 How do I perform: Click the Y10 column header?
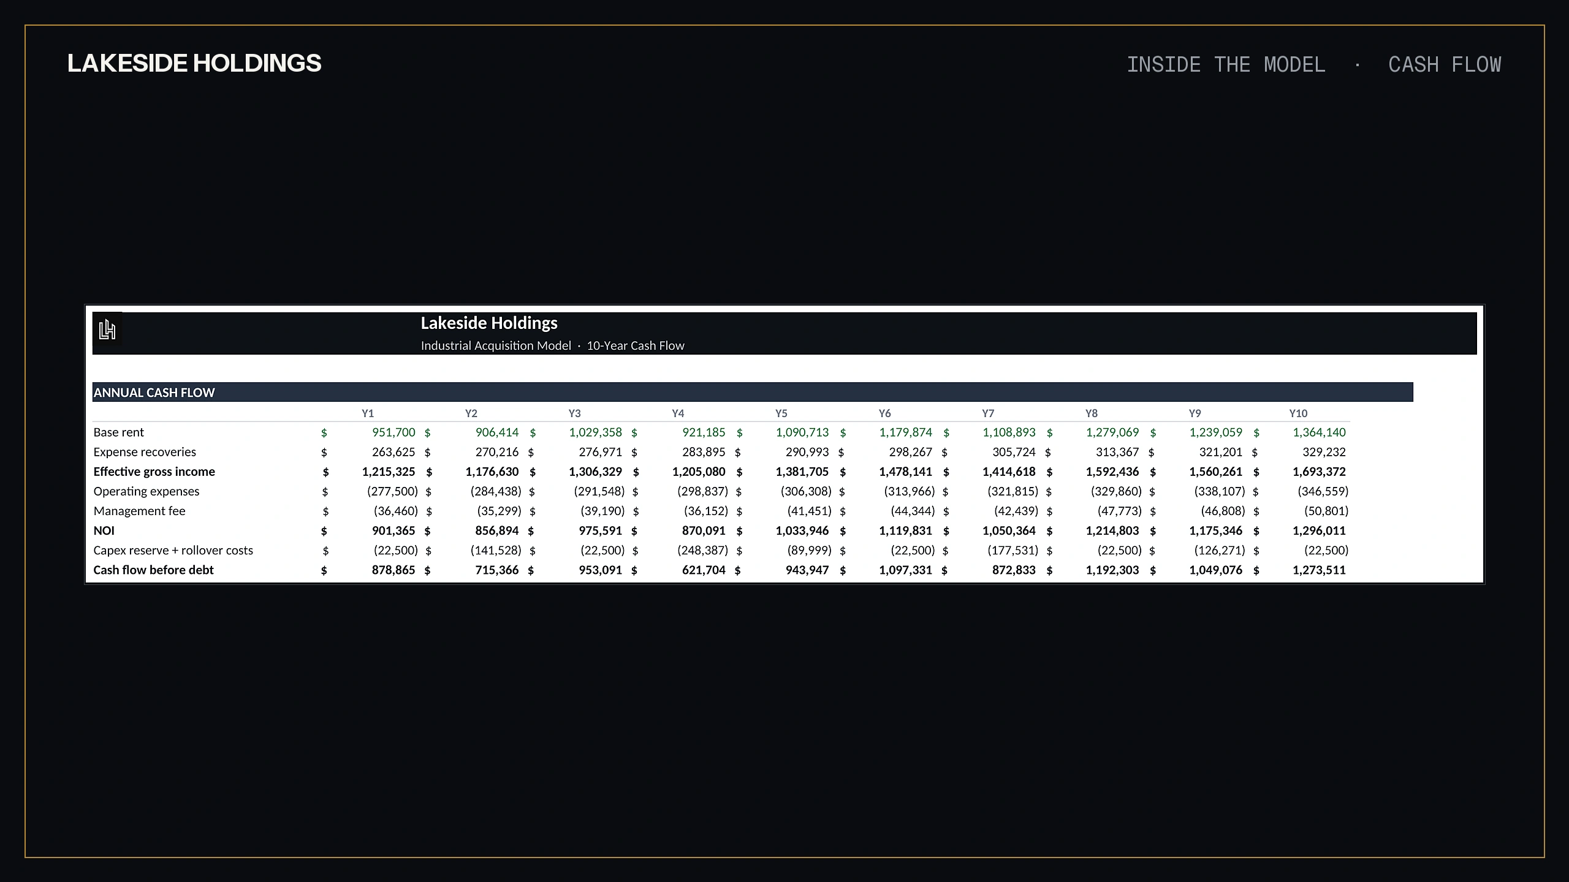pyautogui.click(x=1298, y=413)
